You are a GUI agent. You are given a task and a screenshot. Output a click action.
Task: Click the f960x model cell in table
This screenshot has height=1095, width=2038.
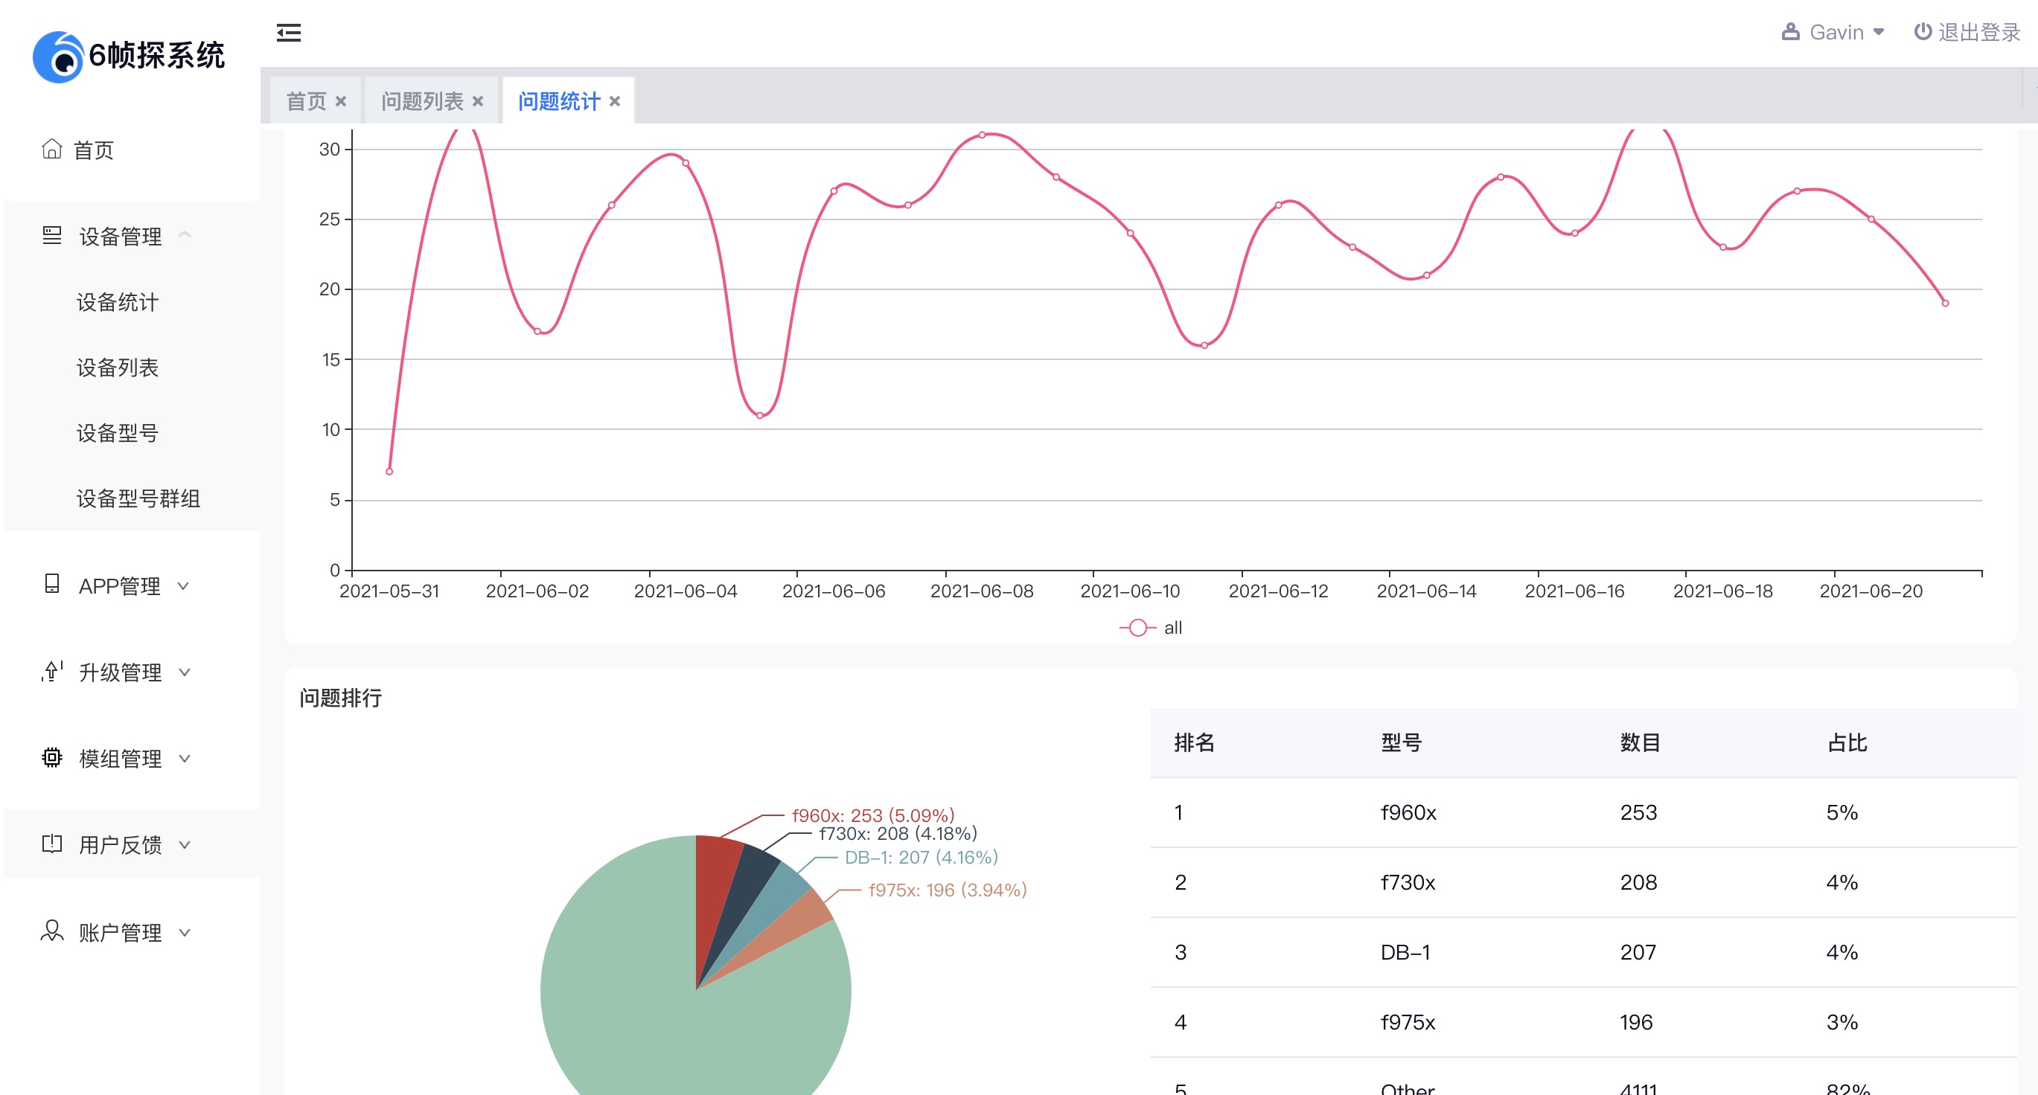[x=1408, y=812]
